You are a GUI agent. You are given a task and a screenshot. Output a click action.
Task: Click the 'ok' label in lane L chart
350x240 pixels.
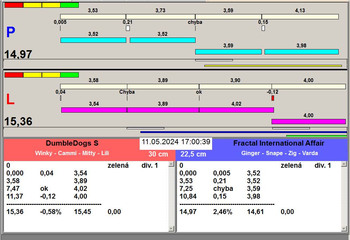pyautogui.click(x=199, y=92)
